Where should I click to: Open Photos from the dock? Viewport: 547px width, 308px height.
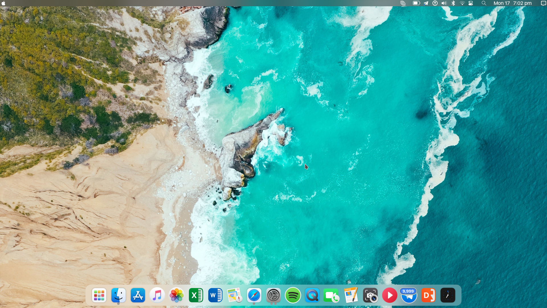[x=177, y=295]
